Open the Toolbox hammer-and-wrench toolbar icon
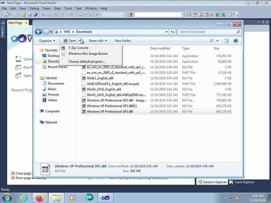 point(212,15)
